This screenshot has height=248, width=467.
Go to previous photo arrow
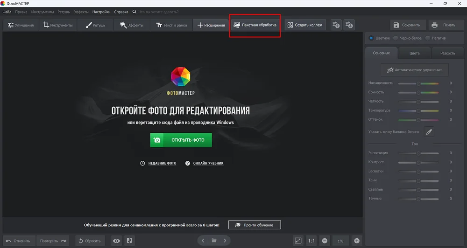pyautogui.click(x=203, y=241)
